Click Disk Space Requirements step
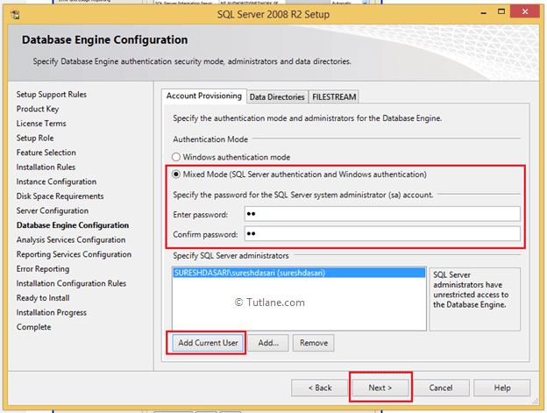 pyautogui.click(x=60, y=196)
